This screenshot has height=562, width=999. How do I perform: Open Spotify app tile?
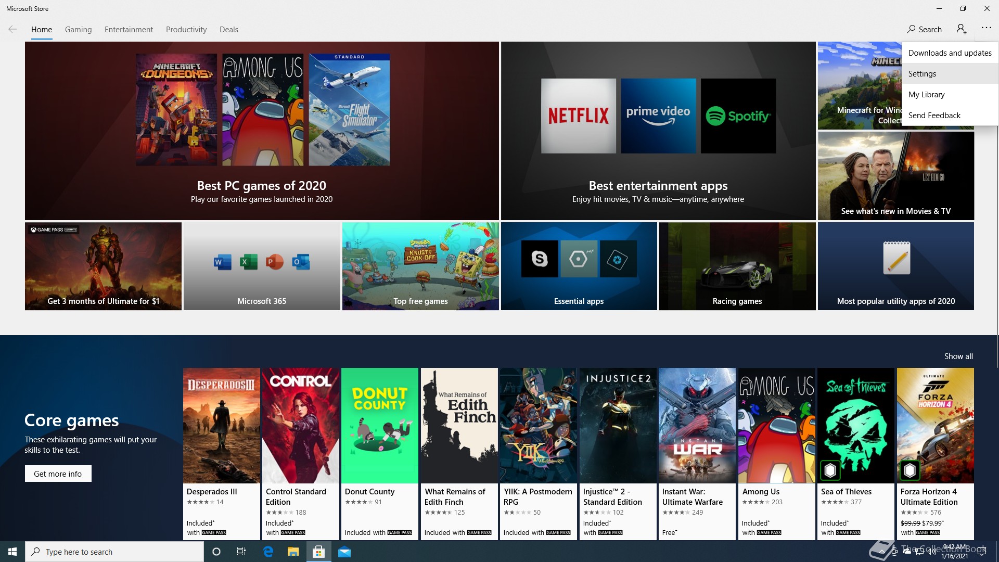point(738,116)
